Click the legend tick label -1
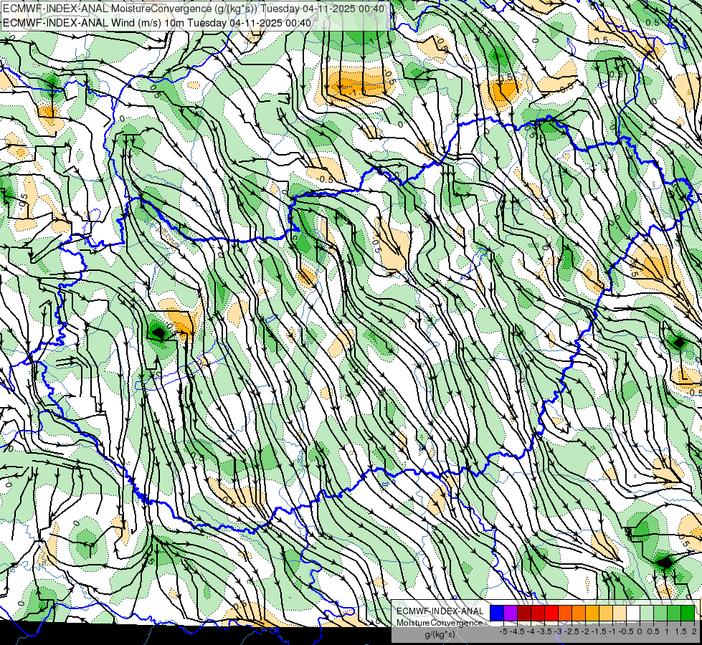 pos(612,631)
